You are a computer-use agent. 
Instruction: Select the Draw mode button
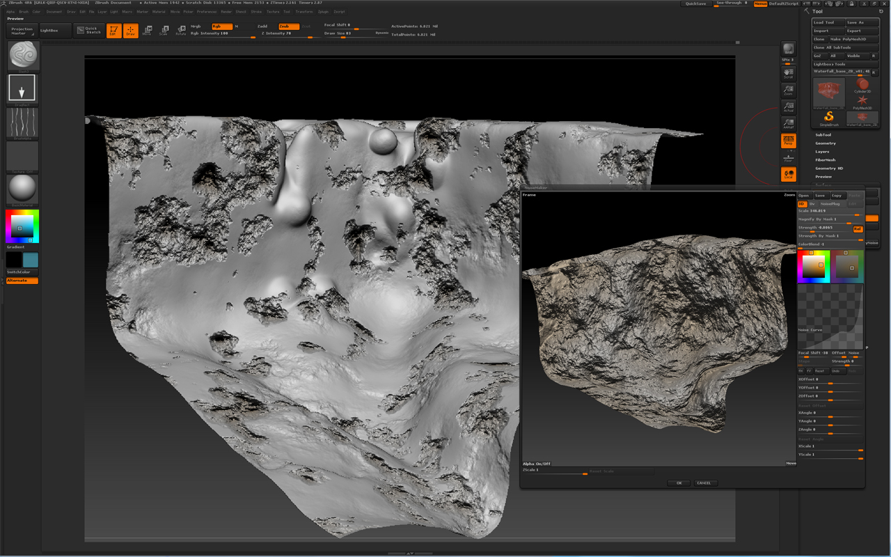click(131, 31)
